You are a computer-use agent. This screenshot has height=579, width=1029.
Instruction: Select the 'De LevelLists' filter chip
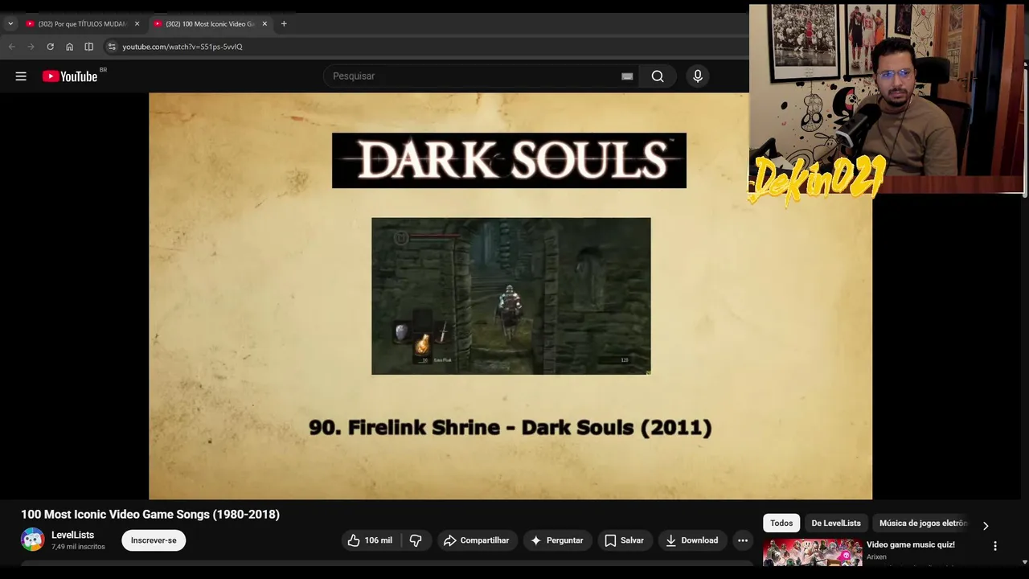pos(836,524)
